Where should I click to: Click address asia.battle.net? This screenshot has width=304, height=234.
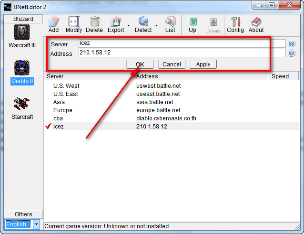coord(155,102)
